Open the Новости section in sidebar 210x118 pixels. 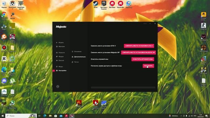click(60, 52)
